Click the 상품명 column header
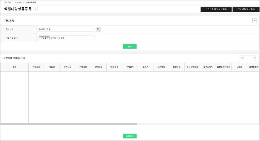 [52, 67]
